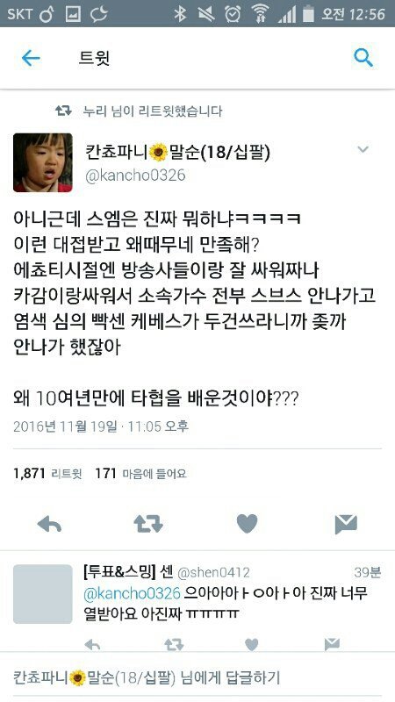395x702 pixels.
Task: Tap the back arrow icon
Action: click(31, 58)
